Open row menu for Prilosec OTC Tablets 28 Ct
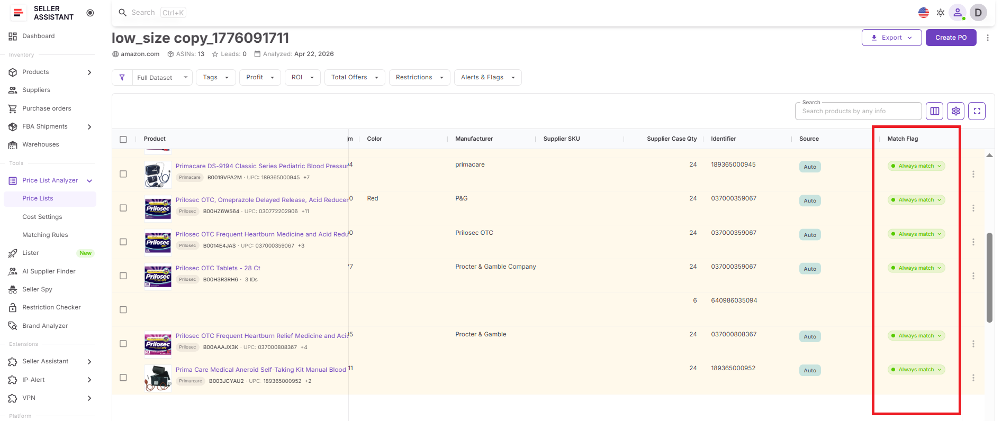Screen dimensions: 1002x421 click(973, 276)
